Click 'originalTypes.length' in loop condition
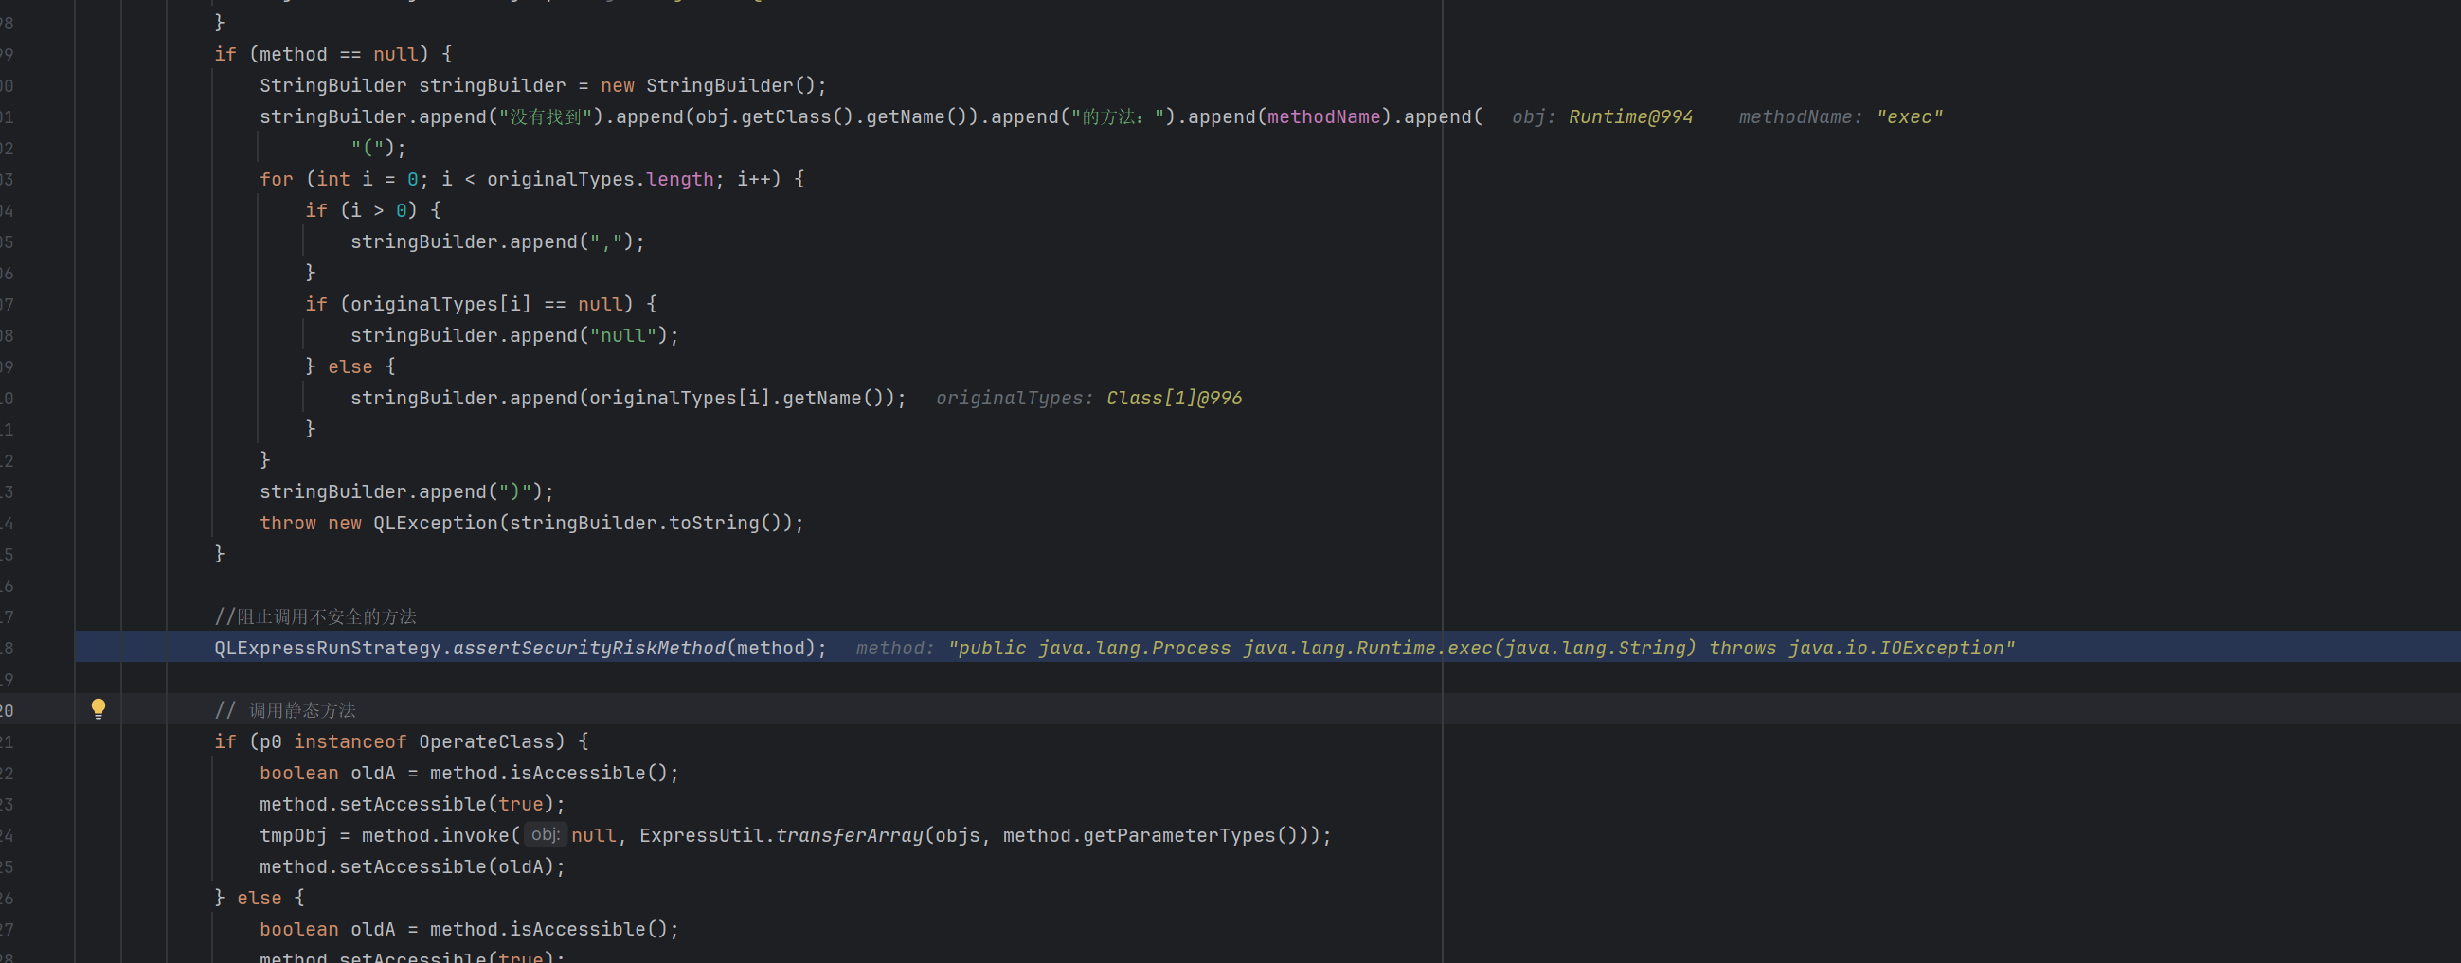 point(600,179)
